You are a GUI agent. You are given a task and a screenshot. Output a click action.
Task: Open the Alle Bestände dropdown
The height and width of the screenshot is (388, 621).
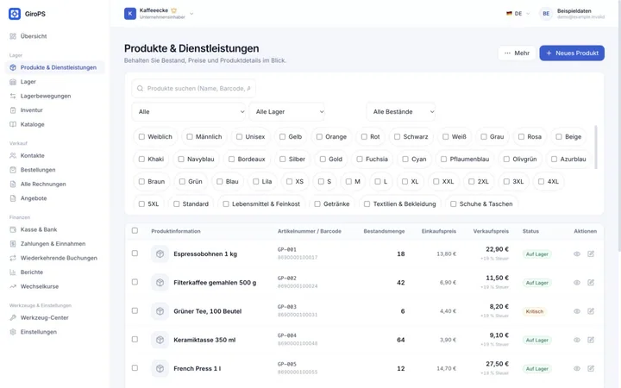[x=401, y=111]
